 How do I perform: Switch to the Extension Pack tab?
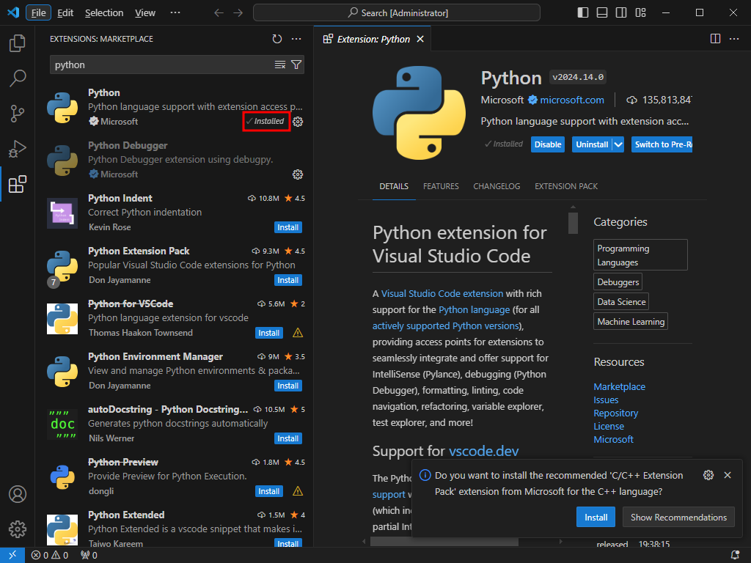(565, 186)
